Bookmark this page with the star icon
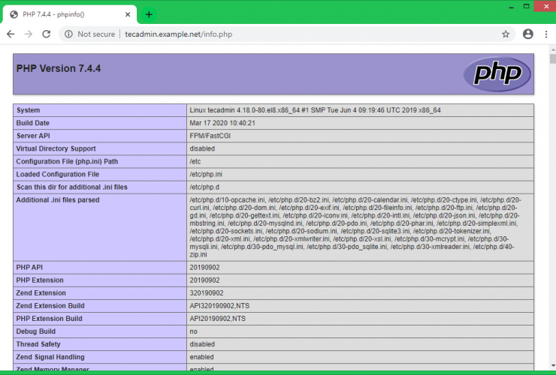556x375 pixels. coord(506,34)
